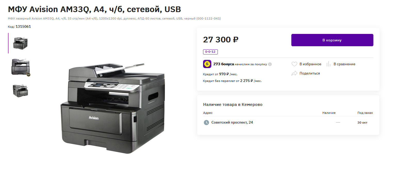393x177 pixels.
Task: Click the yellow bonus coin icon
Action: 207,64
